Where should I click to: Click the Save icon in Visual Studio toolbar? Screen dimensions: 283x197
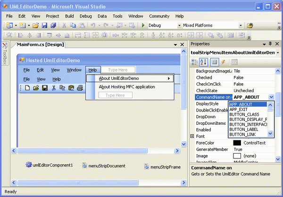[44, 26]
